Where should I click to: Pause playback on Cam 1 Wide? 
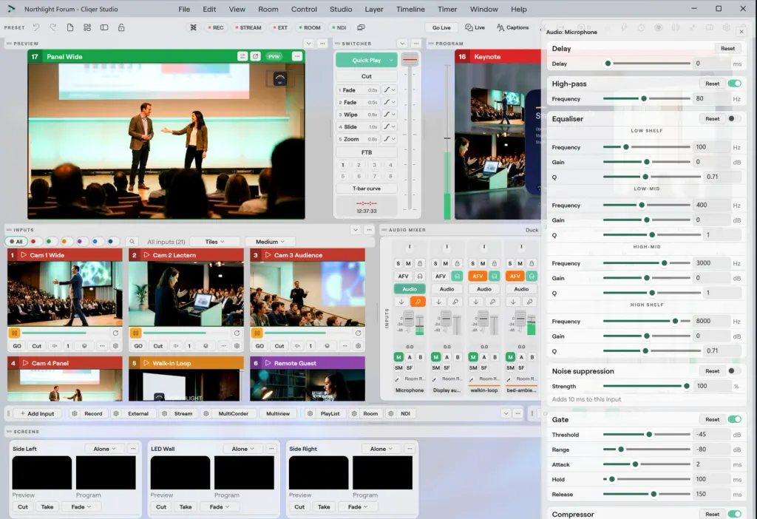pos(15,333)
